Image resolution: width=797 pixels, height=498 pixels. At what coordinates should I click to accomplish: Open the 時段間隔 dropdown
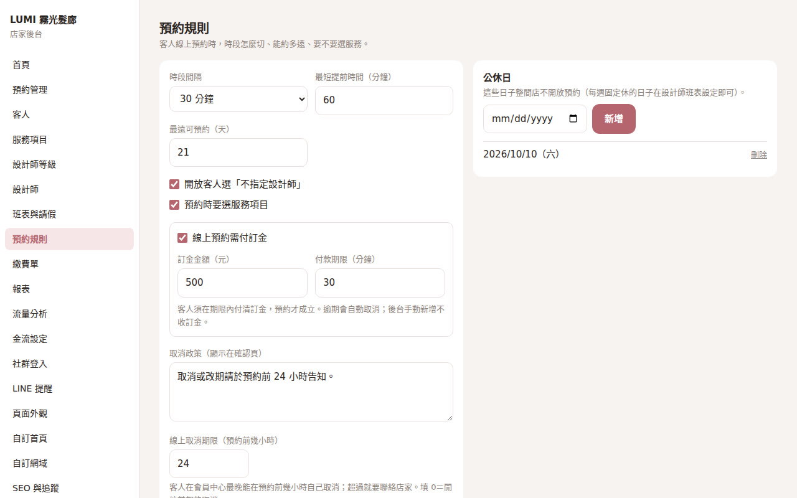tap(238, 99)
